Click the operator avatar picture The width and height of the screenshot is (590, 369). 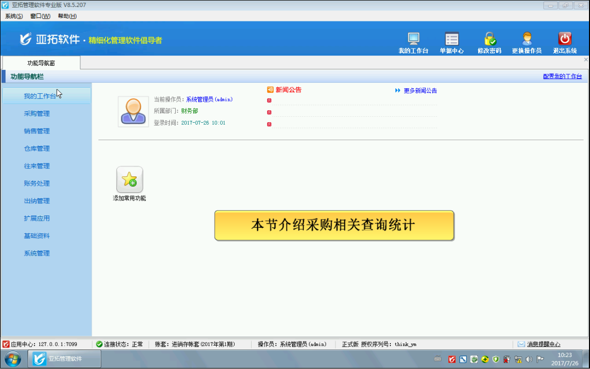133,112
